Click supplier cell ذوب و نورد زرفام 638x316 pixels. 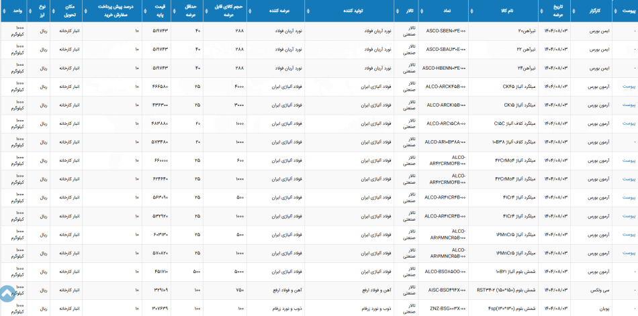[x=275, y=309]
